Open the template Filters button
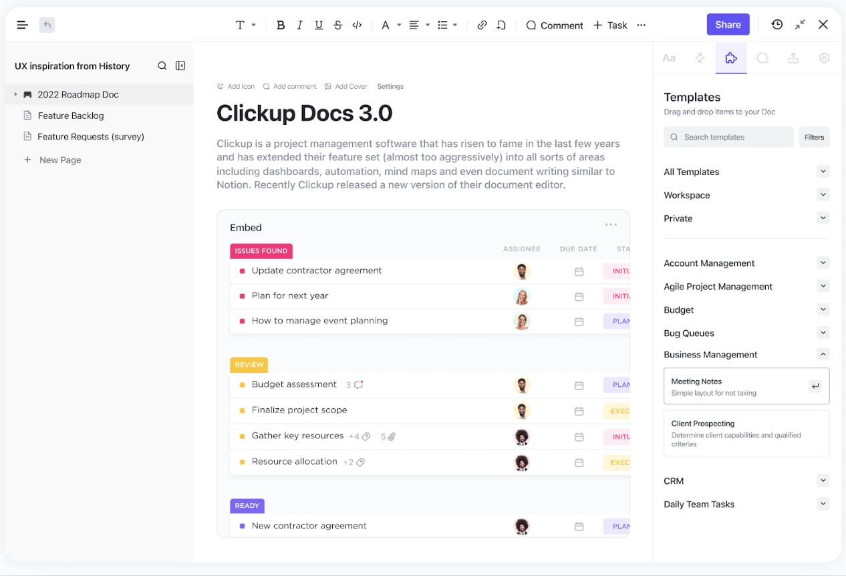846x576 pixels. click(814, 137)
